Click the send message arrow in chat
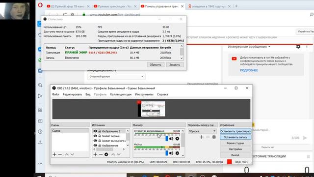Screen dimensions: 314x177 [x=305, y=138]
